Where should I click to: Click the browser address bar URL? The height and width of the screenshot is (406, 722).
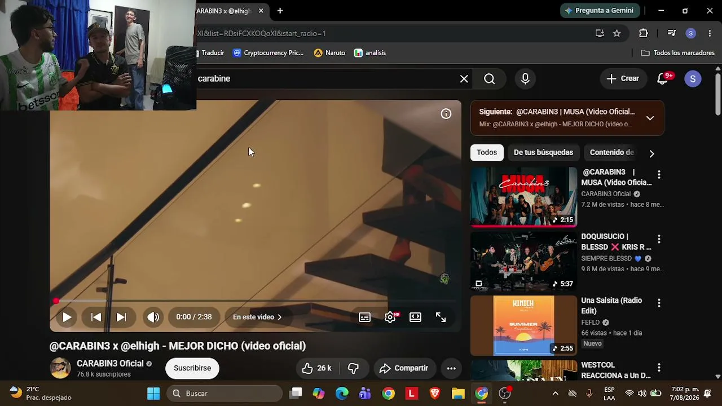[x=261, y=33]
